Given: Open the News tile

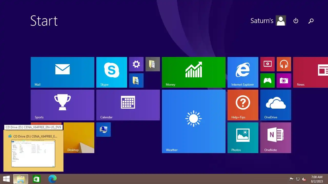Looking at the screenshot, I should [311, 72].
